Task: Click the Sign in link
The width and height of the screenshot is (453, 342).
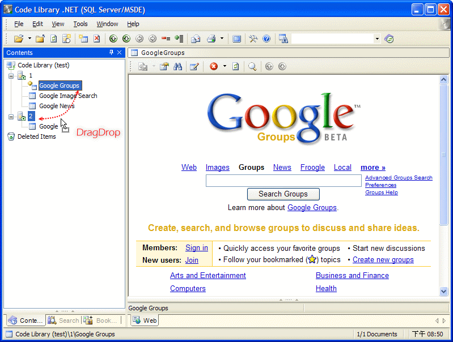Action: [x=197, y=248]
